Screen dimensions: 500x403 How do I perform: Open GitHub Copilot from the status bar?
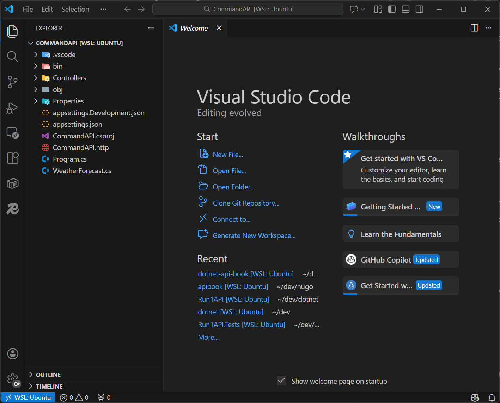tap(475, 397)
